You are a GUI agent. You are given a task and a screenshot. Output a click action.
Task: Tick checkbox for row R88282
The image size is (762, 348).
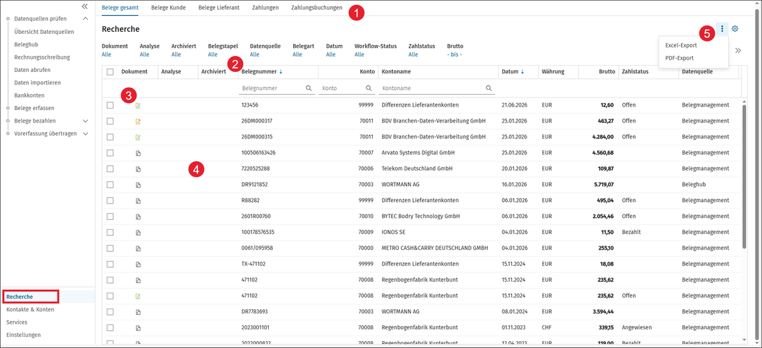[110, 201]
